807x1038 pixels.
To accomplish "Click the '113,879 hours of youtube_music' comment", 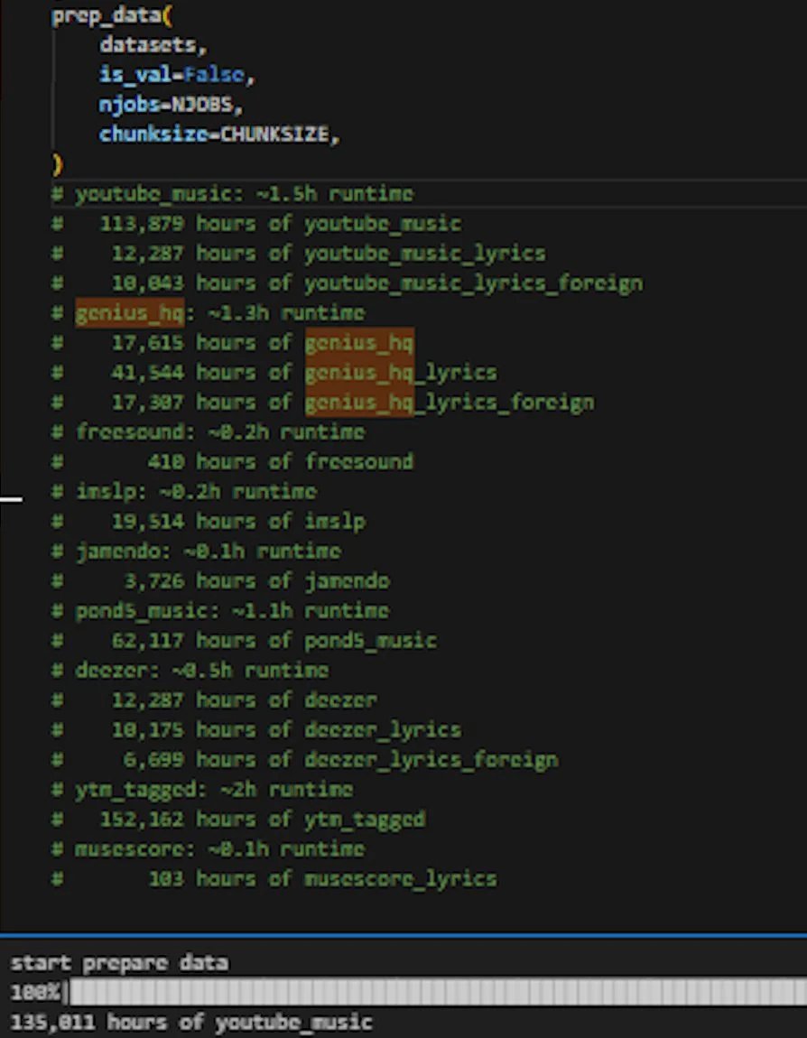I will pos(256,224).
